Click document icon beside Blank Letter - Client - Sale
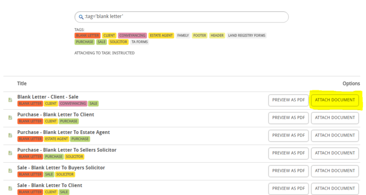Screen dimensions: 366x195 click(10, 100)
